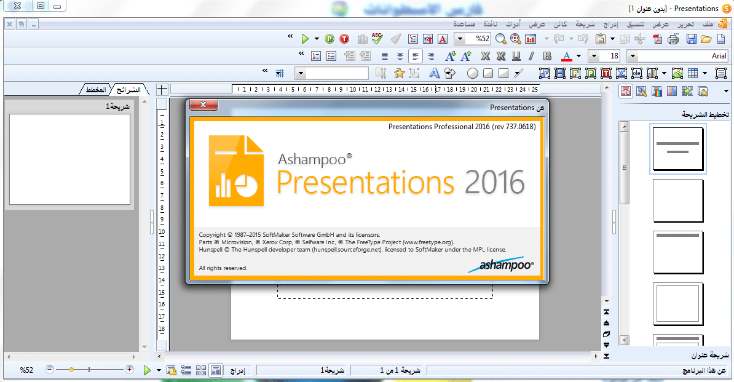
Task: Open the slide show play dropdown arrow
Action: (317, 39)
